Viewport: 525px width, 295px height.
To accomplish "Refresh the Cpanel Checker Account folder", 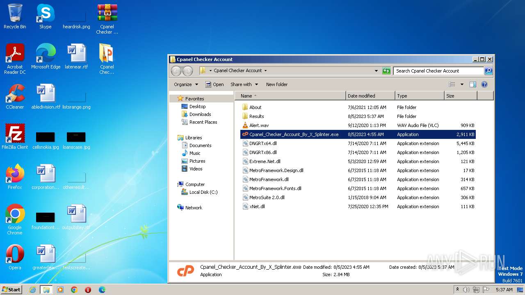I will click(x=386, y=71).
